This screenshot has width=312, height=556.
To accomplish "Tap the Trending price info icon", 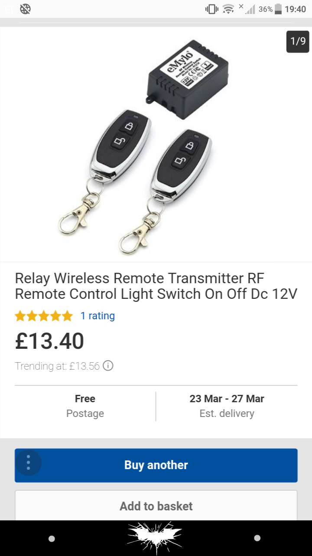I will 108,366.
